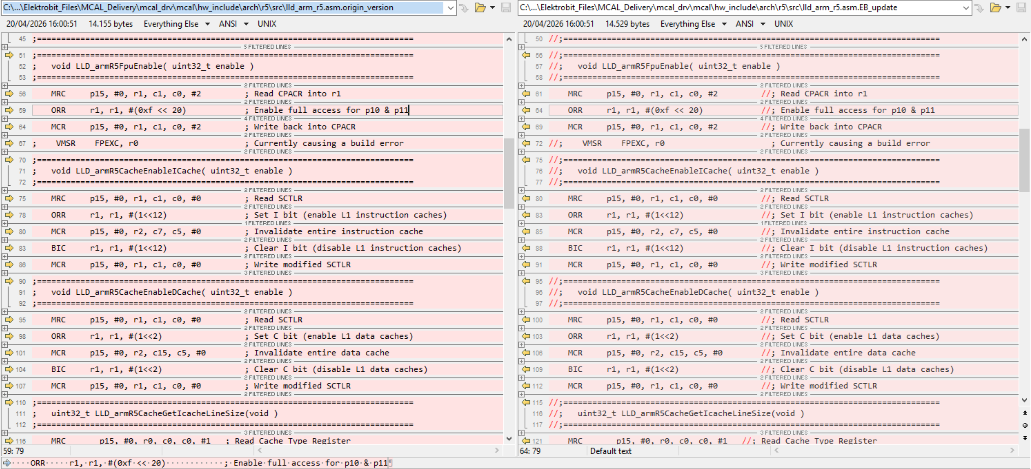This screenshot has width=1031, height=469.
Task: Copy right line 72 VMSR to left
Action: 526,143
